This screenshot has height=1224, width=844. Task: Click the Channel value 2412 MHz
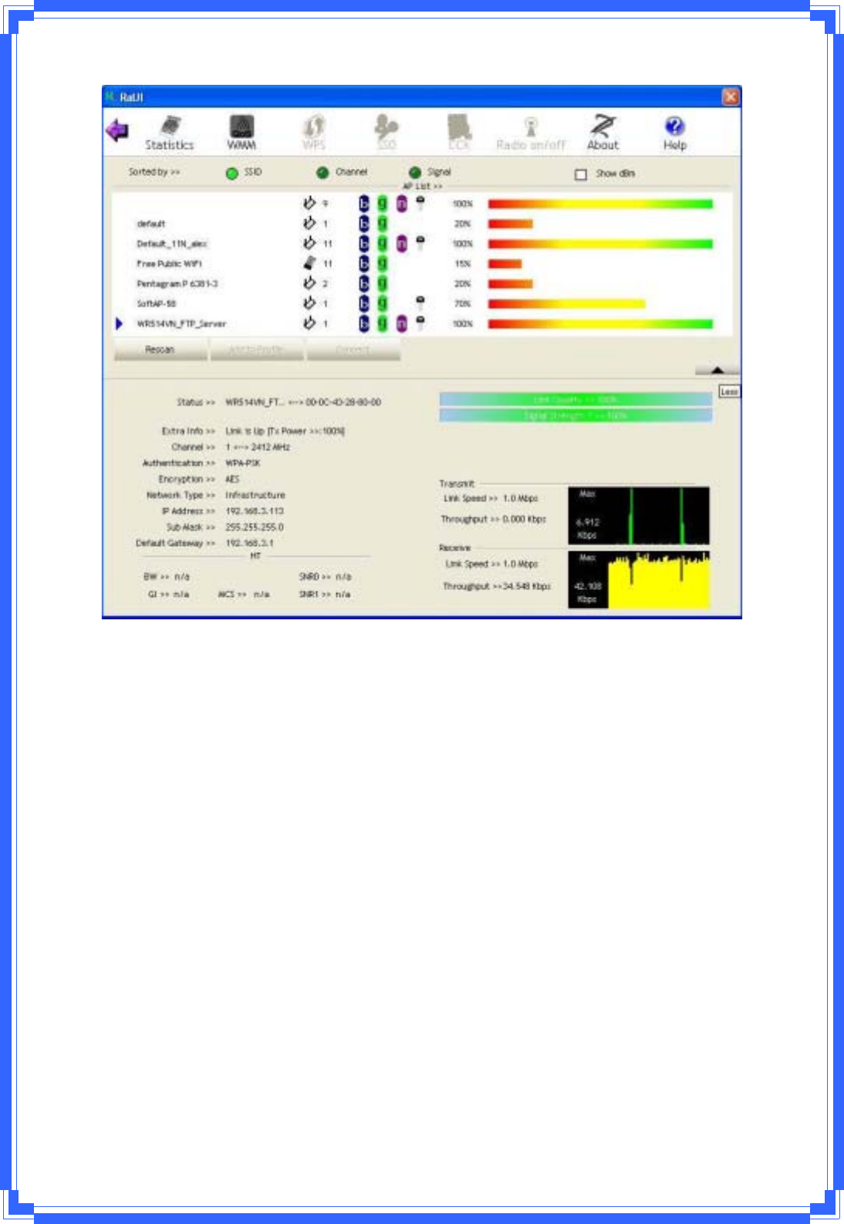coord(271,447)
